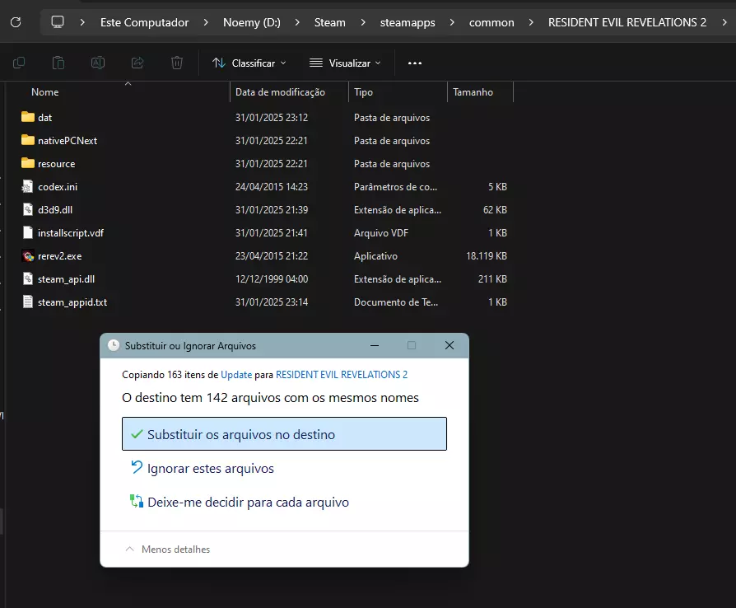Expand chevron after RESIDENT EVIL REVELATIONS 2
This screenshot has width=736, height=608.
click(724, 22)
